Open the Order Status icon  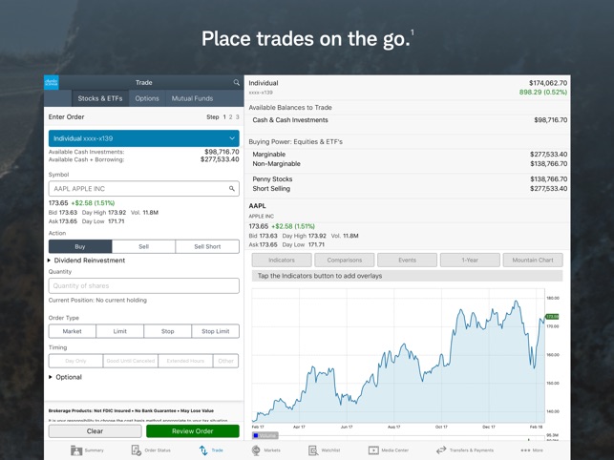[137, 450]
